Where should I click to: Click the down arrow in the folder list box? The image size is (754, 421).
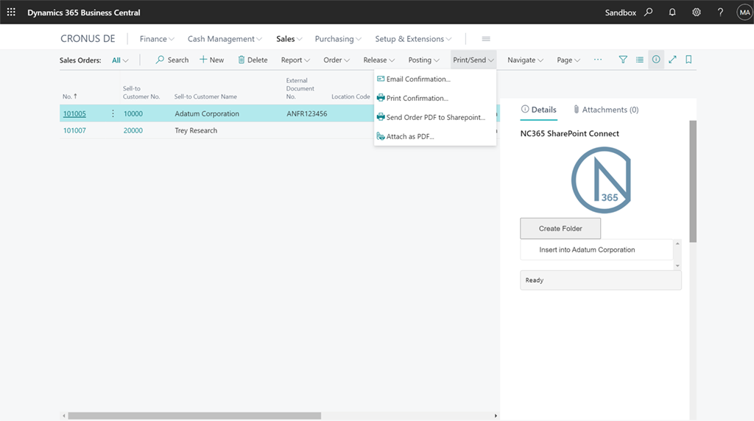(677, 266)
